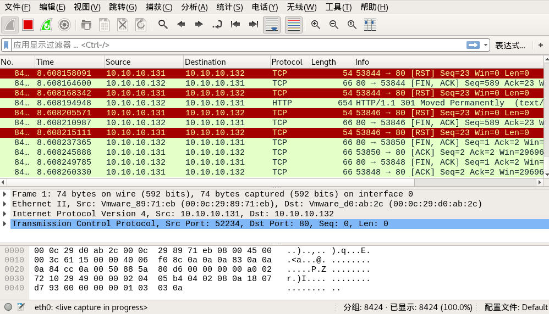Expand the Ethernet II details row

point(5,204)
